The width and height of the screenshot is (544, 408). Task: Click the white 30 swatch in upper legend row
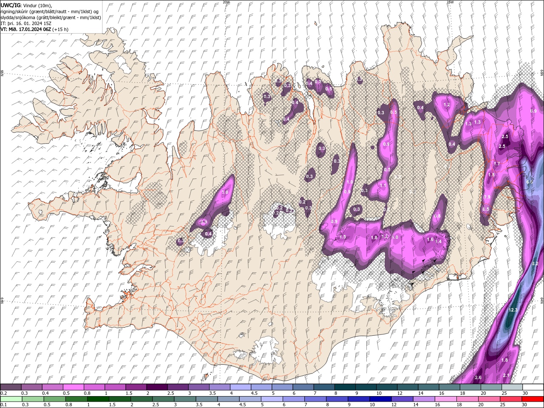(533, 387)
